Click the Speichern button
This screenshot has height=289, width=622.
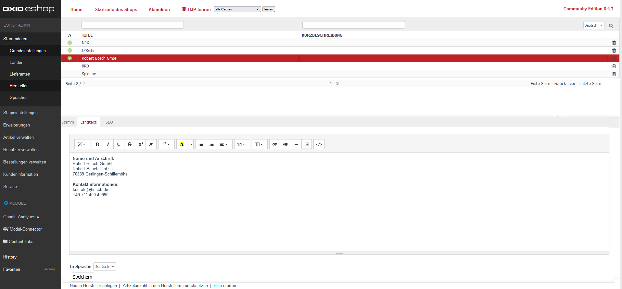click(83, 277)
